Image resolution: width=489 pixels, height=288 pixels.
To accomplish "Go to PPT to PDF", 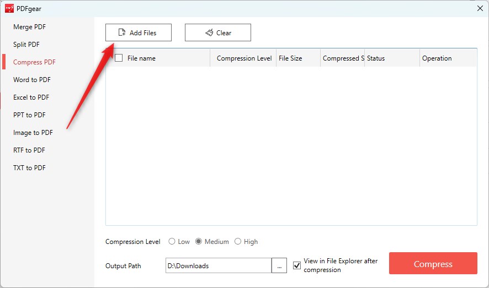I will (x=29, y=115).
